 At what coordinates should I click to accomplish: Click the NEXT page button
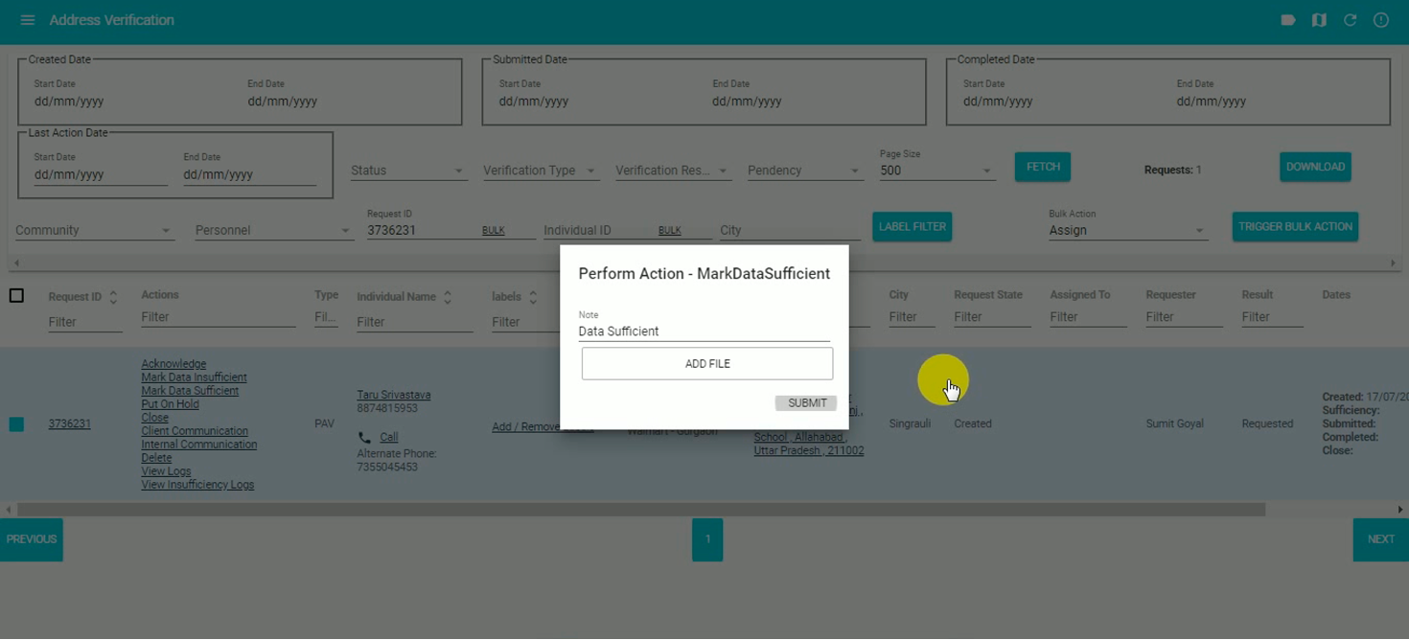[1381, 539]
